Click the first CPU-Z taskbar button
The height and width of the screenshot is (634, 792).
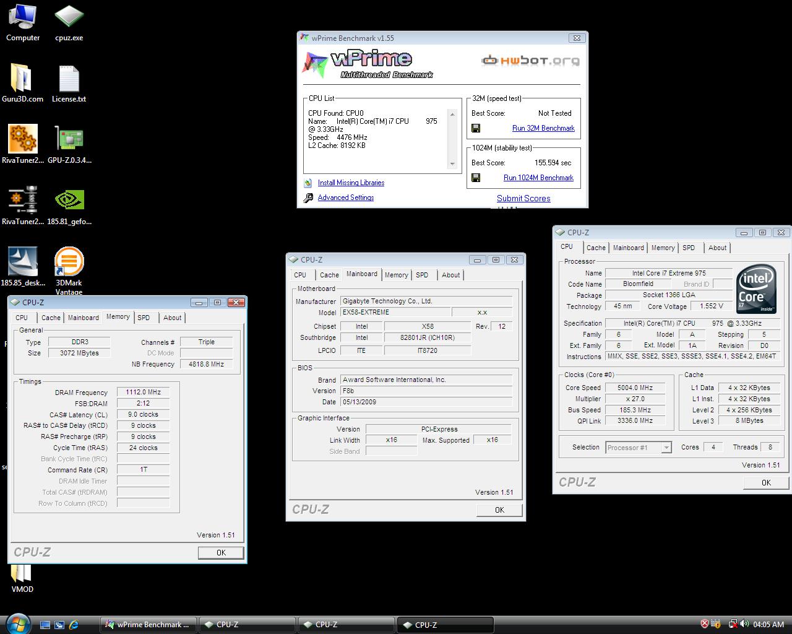(x=247, y=625)
